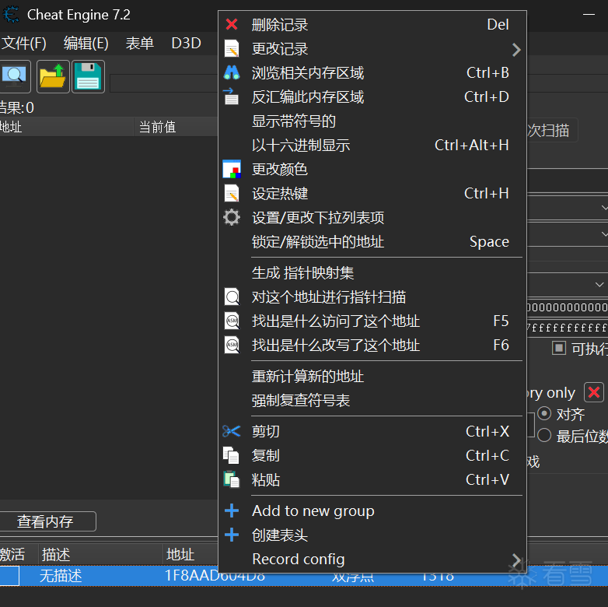
Task: Click the binoculars browse memory region icon
Action: tap(232, 72)
